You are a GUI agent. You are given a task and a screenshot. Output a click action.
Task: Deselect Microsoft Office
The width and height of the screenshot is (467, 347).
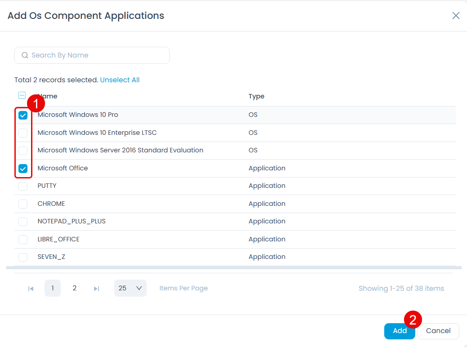(22, 168)
